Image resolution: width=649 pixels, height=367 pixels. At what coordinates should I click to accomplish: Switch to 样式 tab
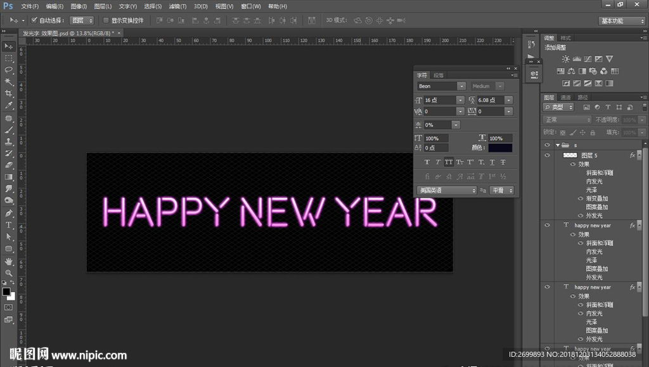pos(565,38)
